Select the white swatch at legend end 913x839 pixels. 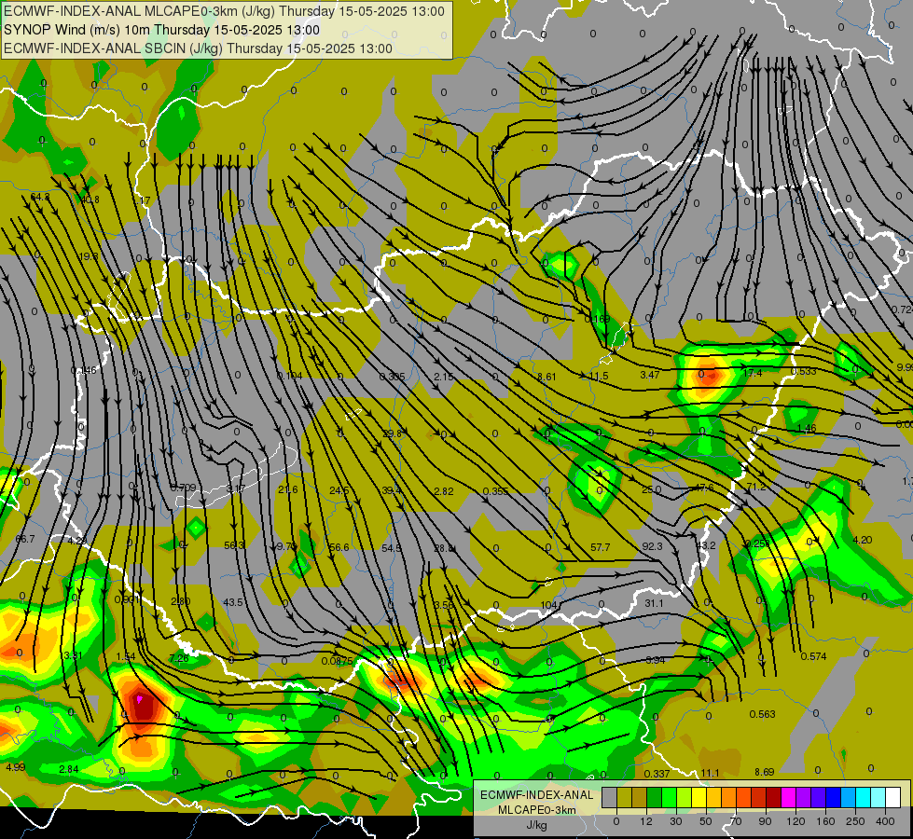coord(893,798)
